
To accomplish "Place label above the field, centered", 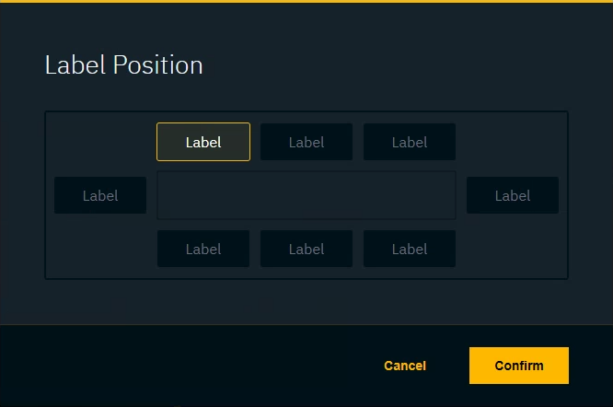I will 306,142.
